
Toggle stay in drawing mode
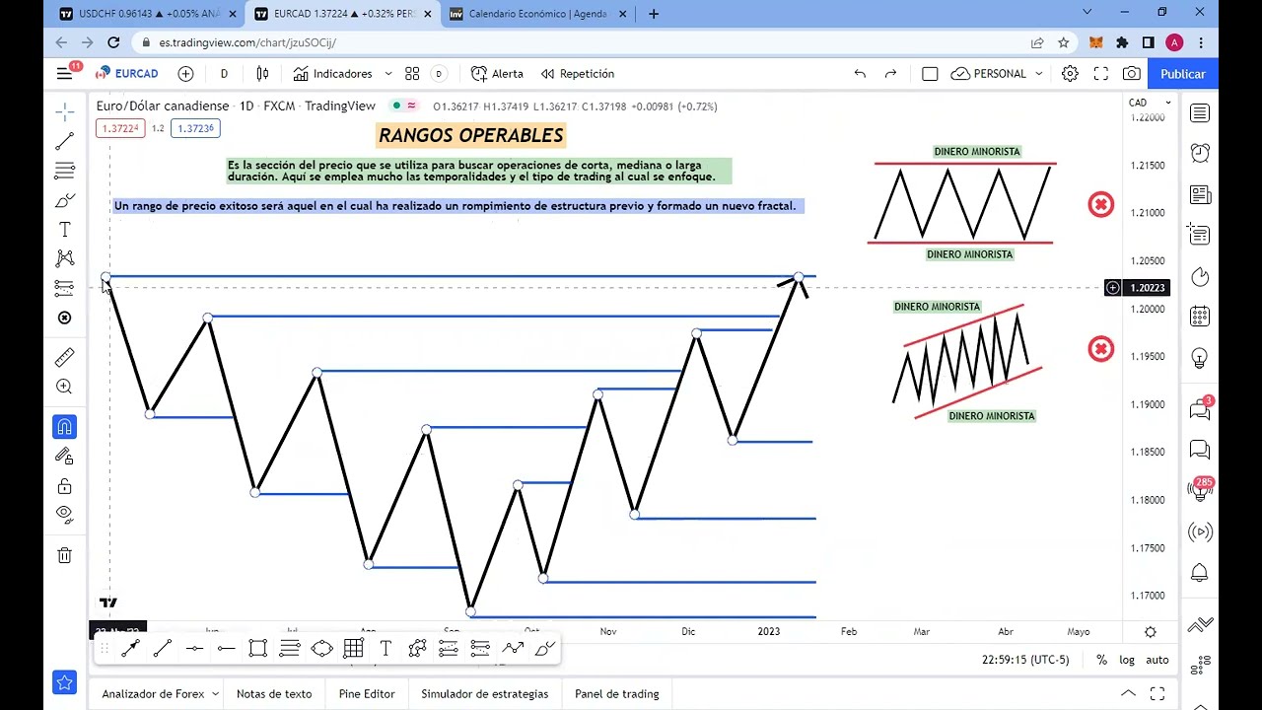point(65,456)
